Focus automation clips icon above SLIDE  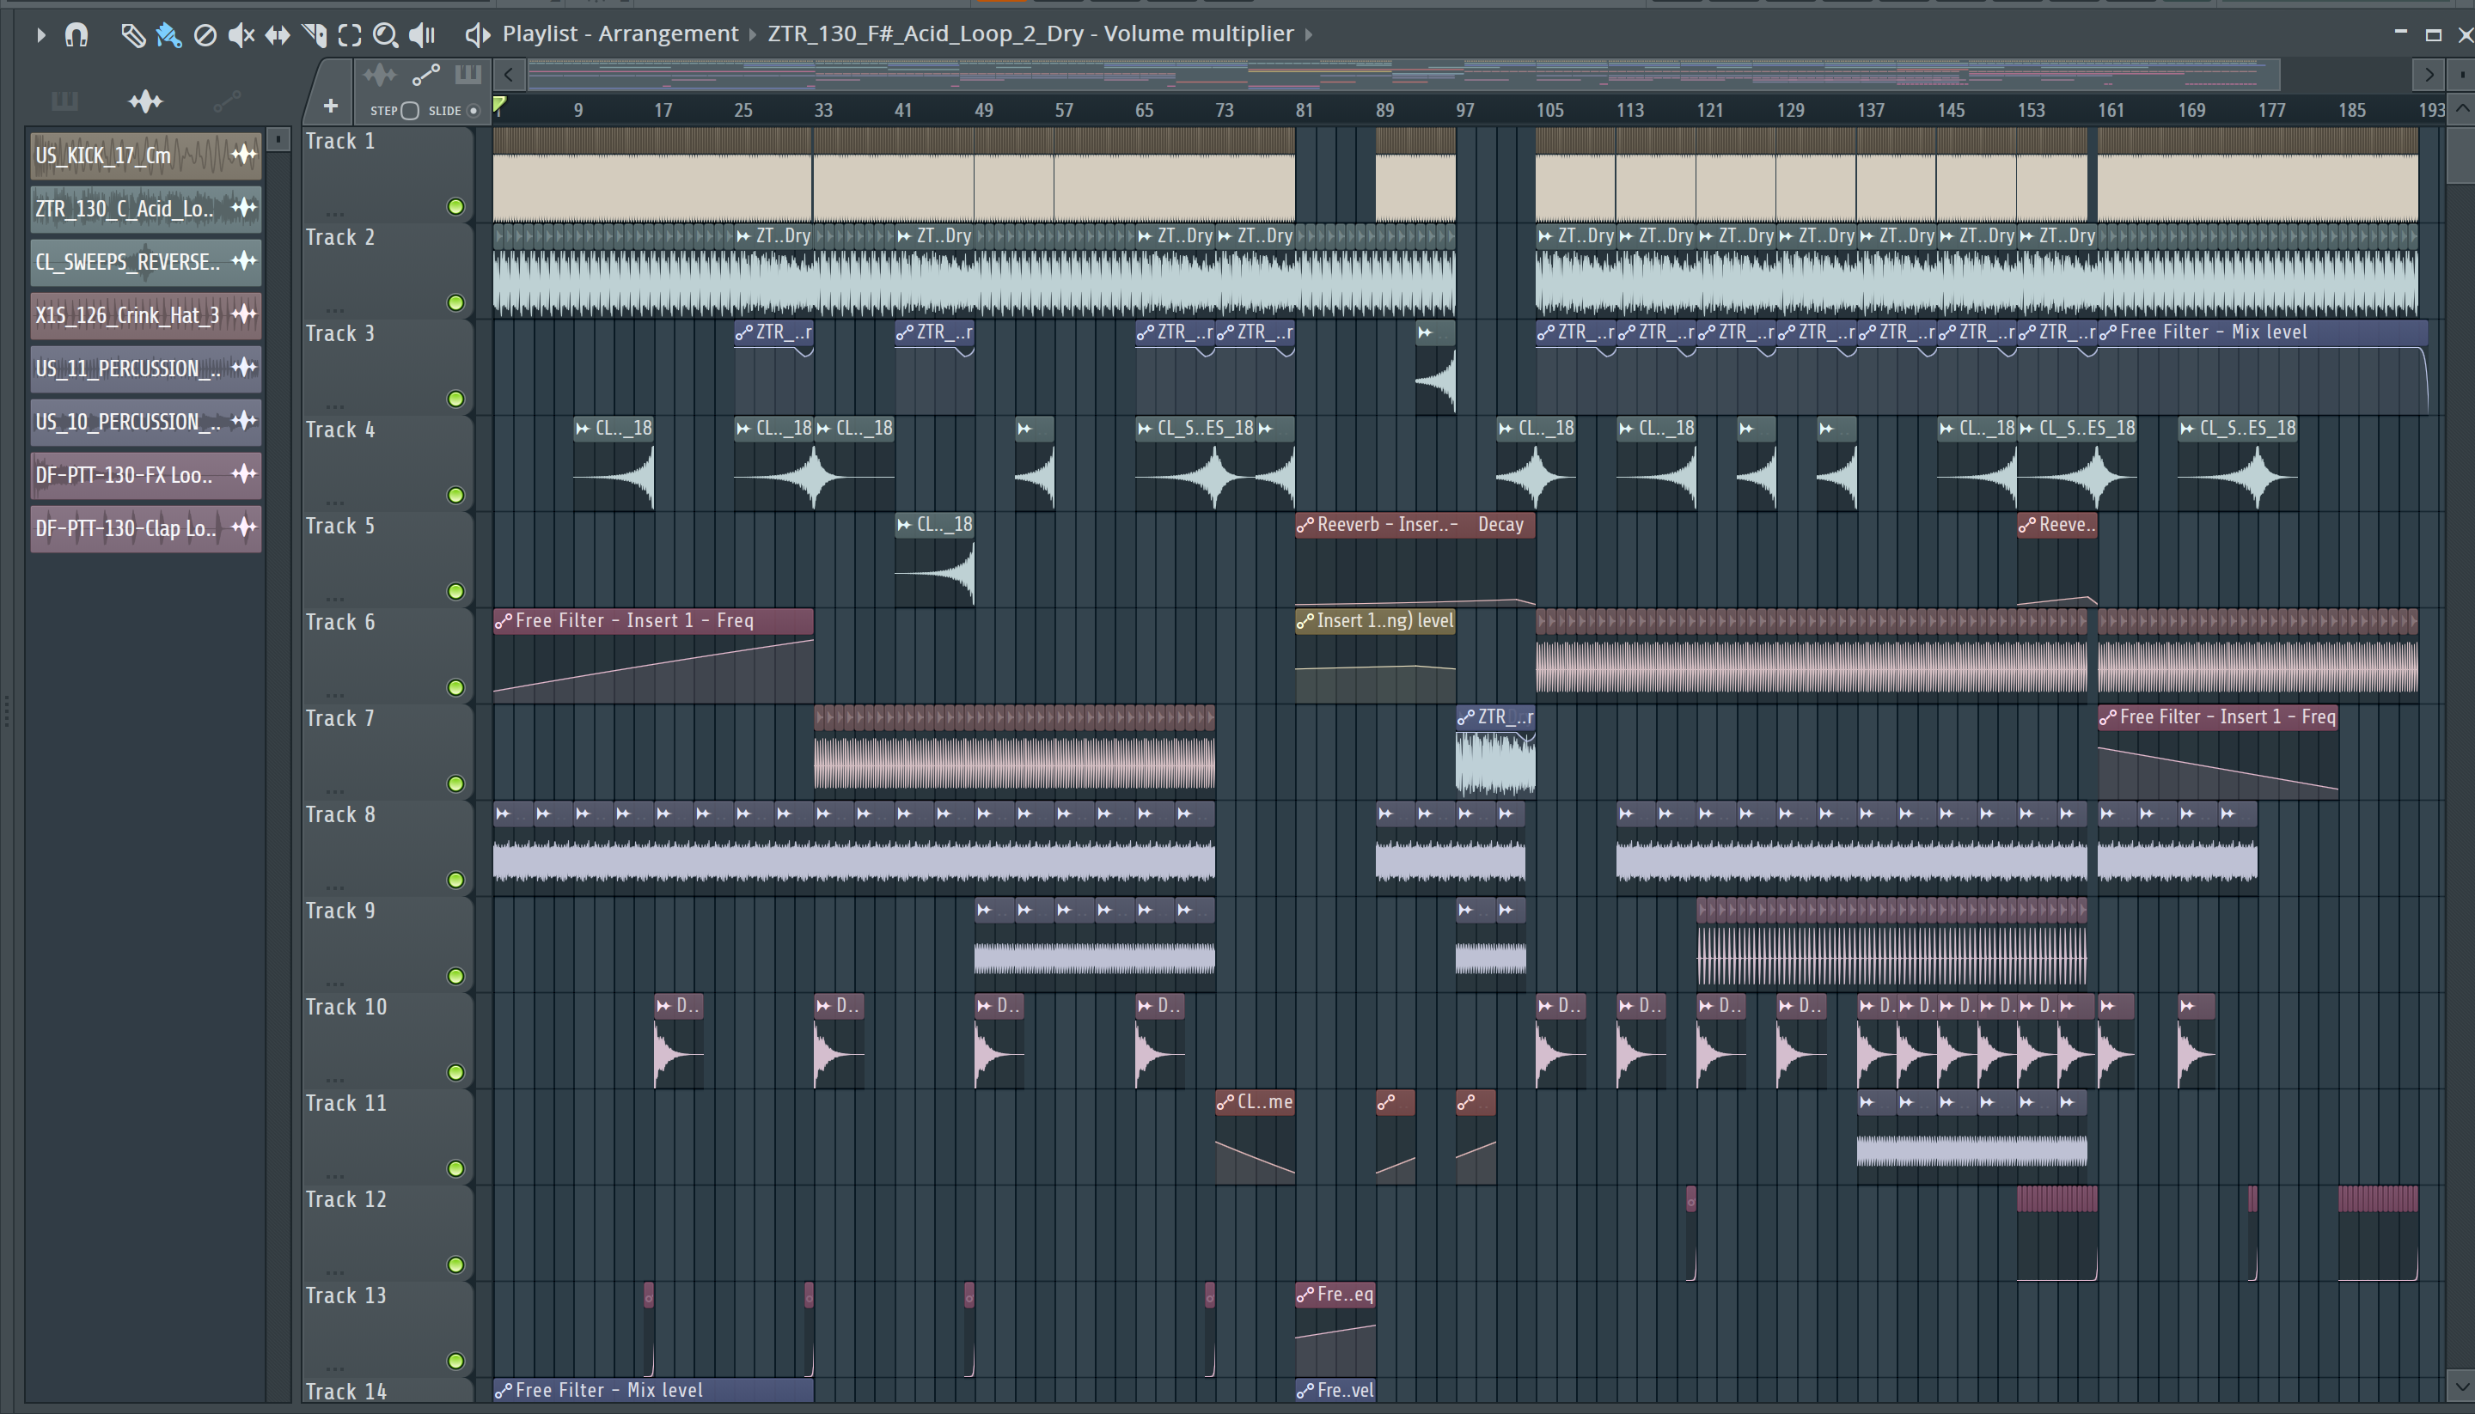tap(425, 75)
